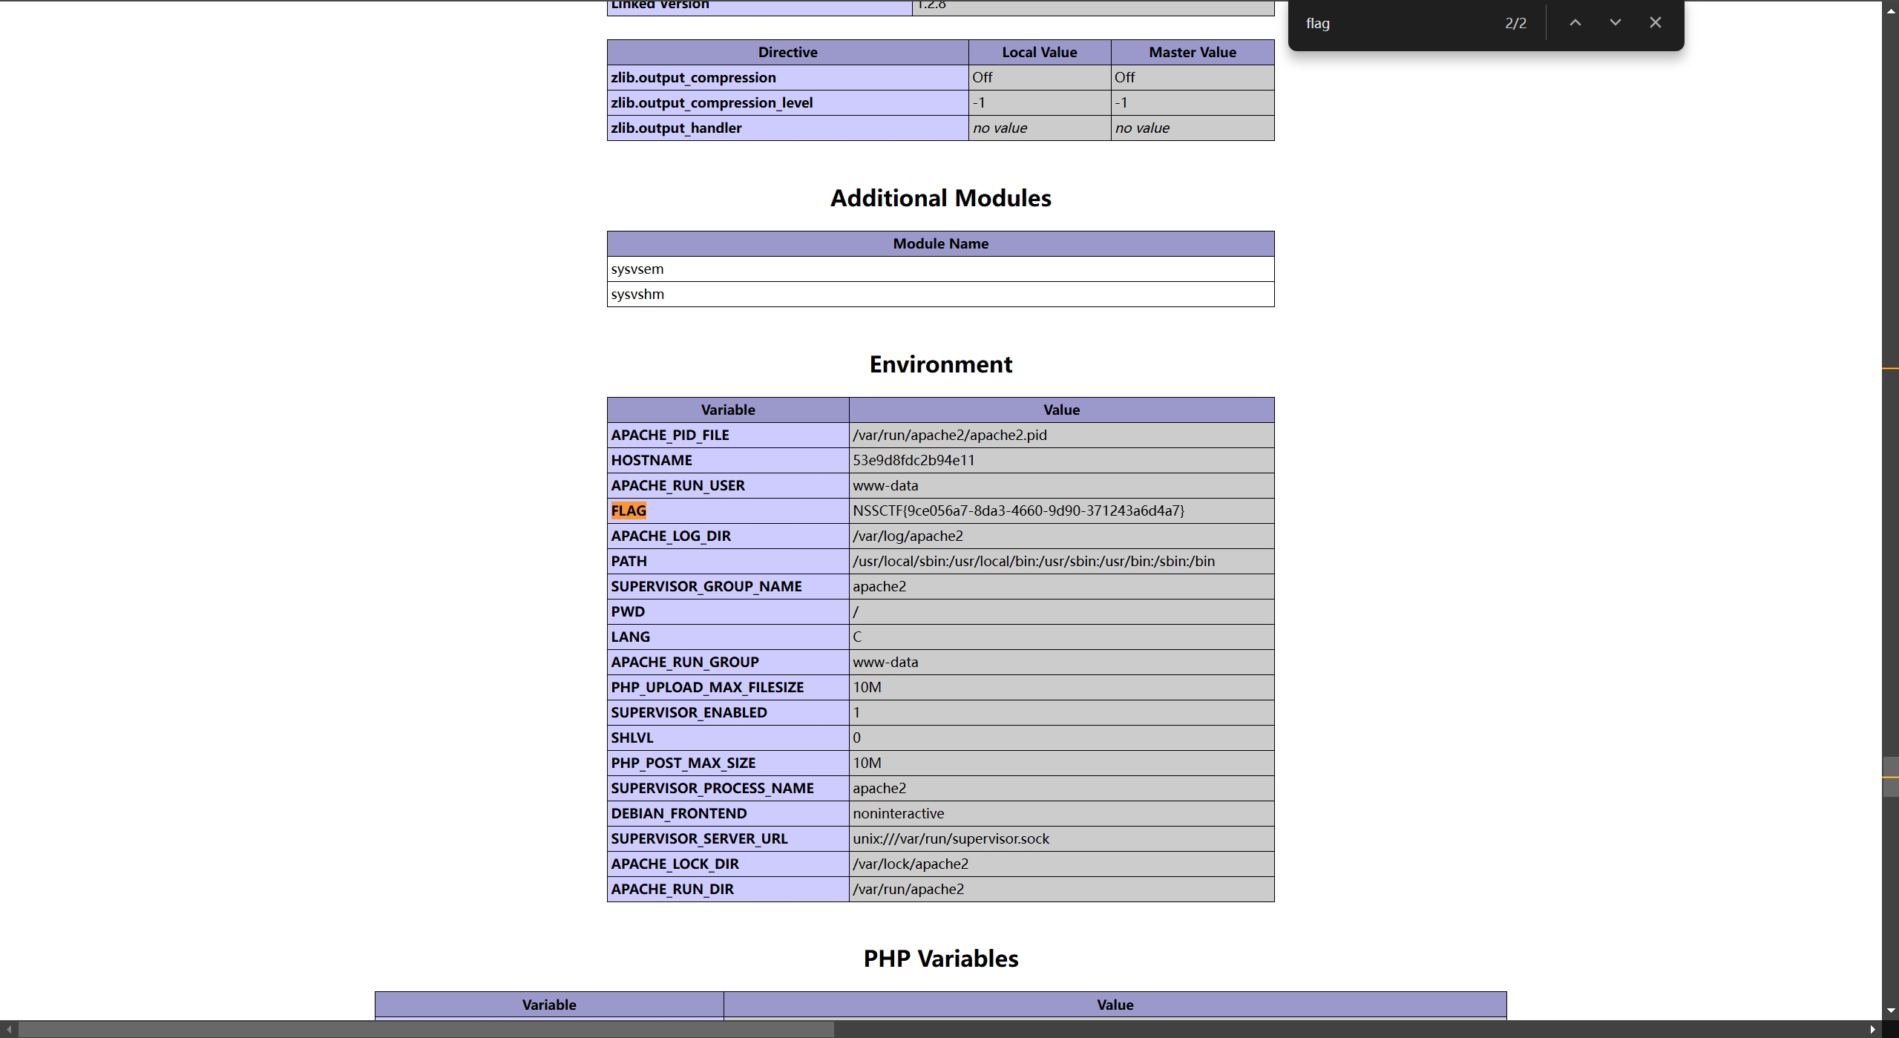
Task: Click APACHE_RUN_USER variable name
Action: coord(678,485)
